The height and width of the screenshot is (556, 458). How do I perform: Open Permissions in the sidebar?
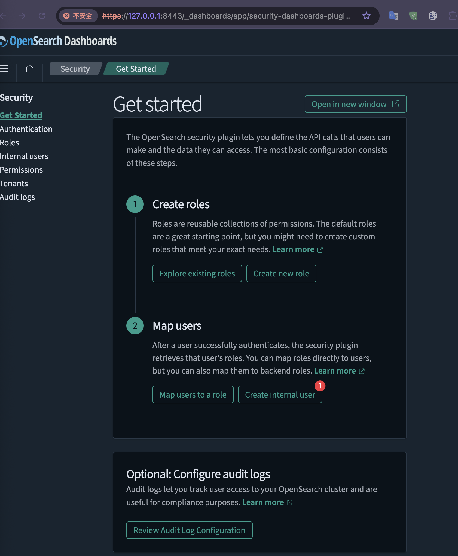point(22,170)
